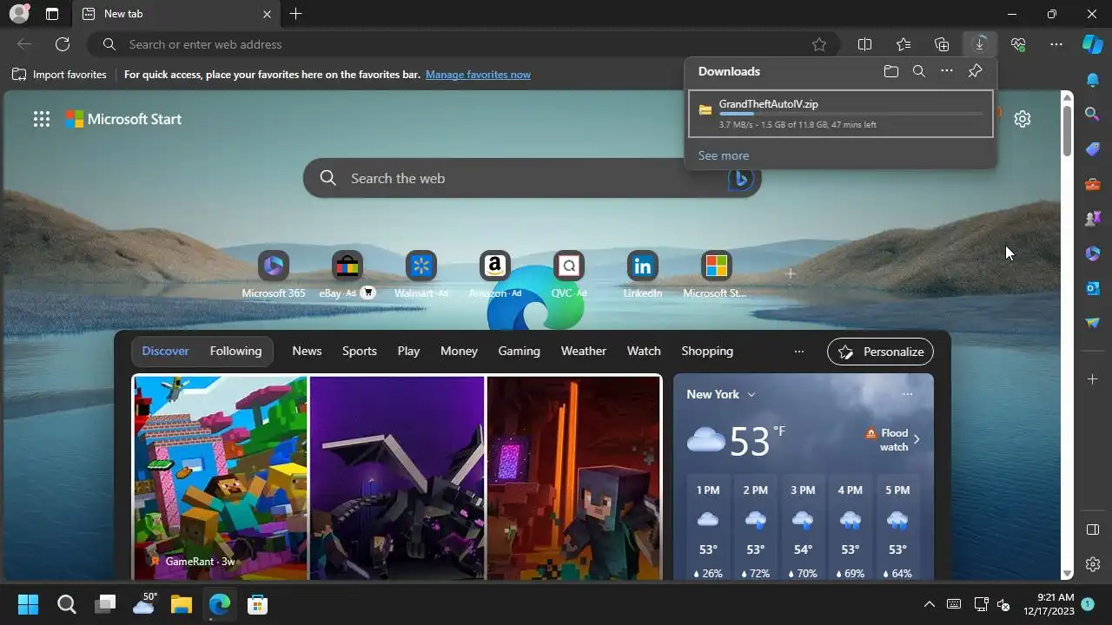
Task: Open Settings and more ellipsis
Action: point(1056,44)
